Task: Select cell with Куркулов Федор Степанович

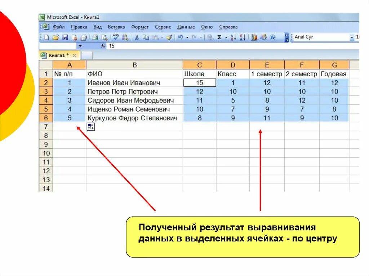Action: [x=134, y=118]
